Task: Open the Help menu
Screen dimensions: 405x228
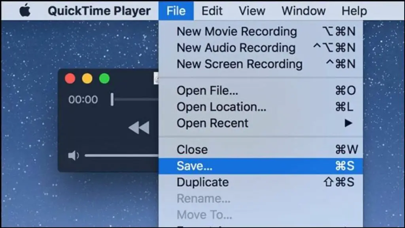Action: click(x=354, y=11)
